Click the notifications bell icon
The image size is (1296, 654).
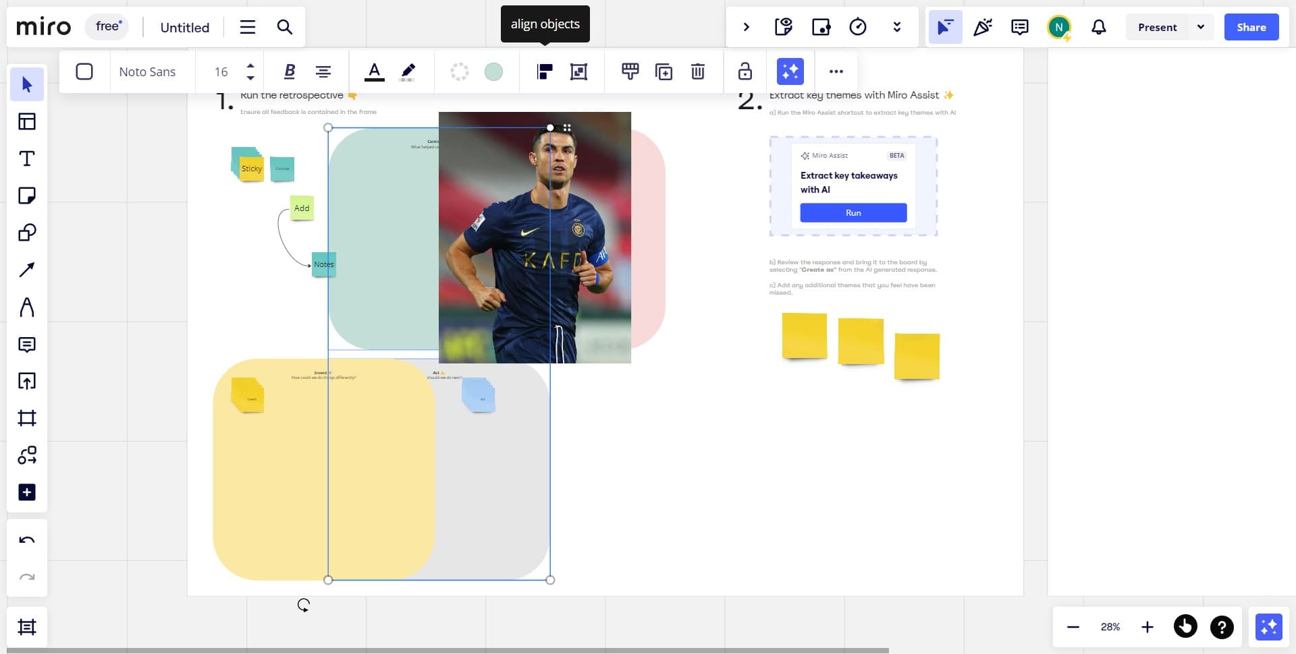click(x=1099, y=27)
